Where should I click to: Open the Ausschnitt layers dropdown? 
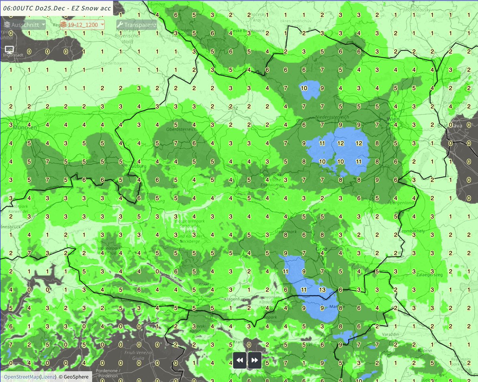click(24, 25)
